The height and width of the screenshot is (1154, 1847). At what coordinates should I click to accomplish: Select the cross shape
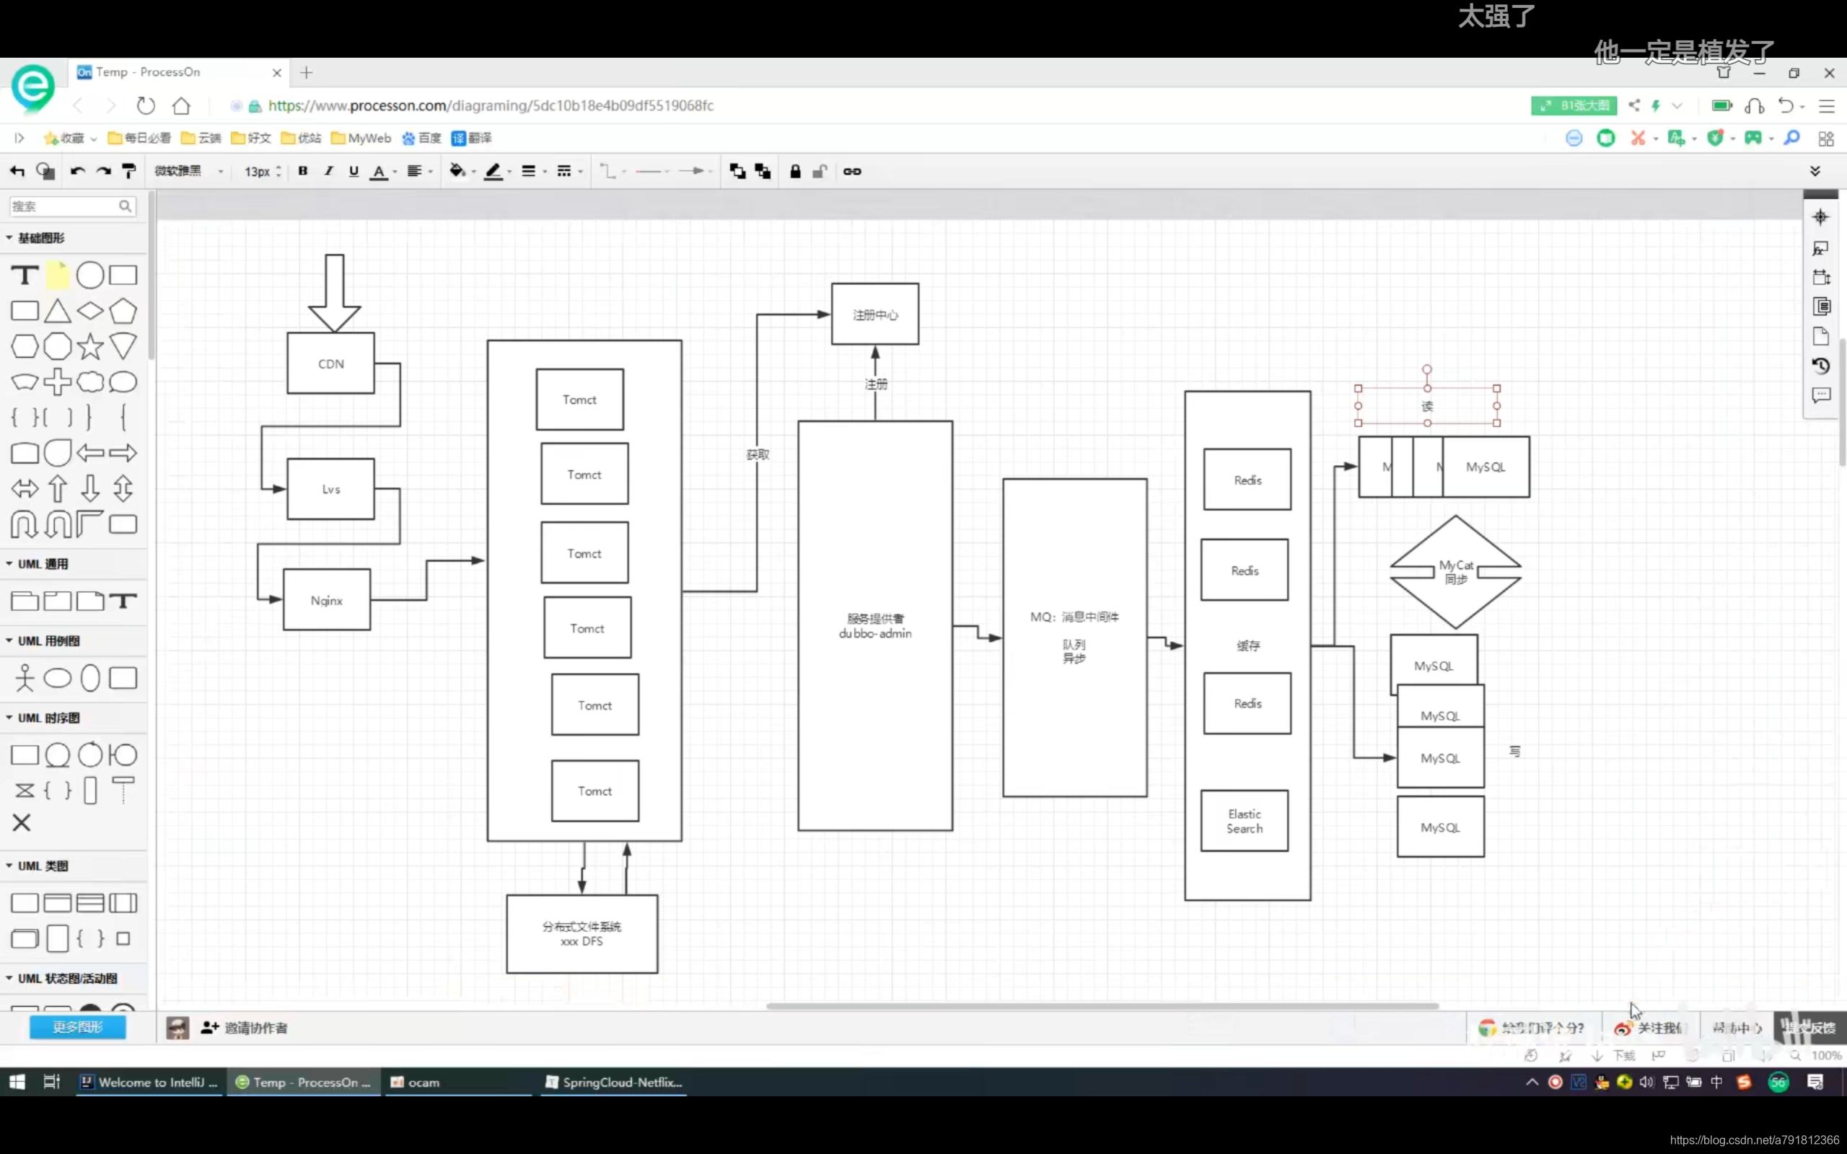coord(57,382)
